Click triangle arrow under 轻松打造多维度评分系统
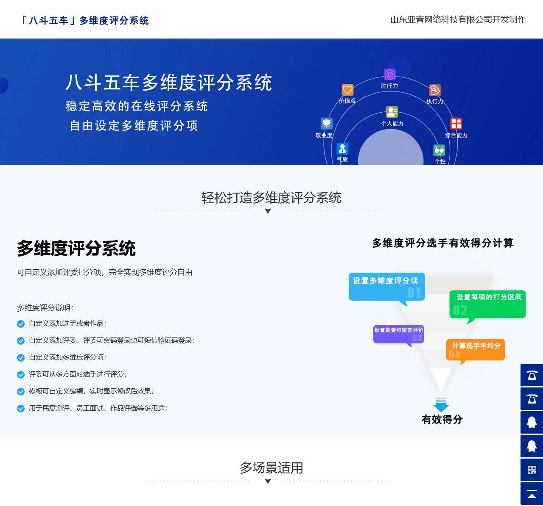 [x=268, y=211]
